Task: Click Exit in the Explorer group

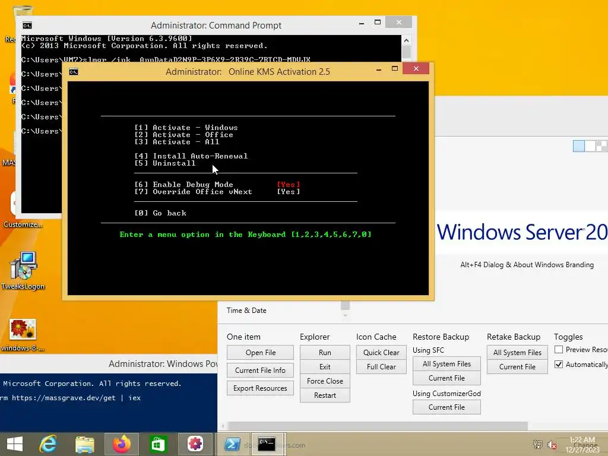Action: coord(325,367)
